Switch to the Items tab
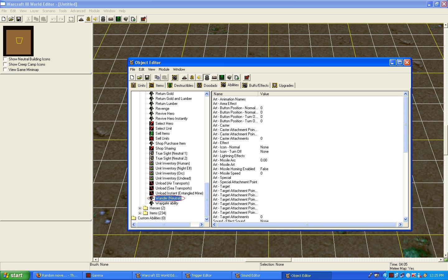This screenshot has width=448, height=280. [156, 85]
